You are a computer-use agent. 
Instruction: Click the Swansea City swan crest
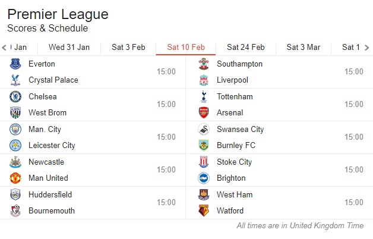(204, 129)
